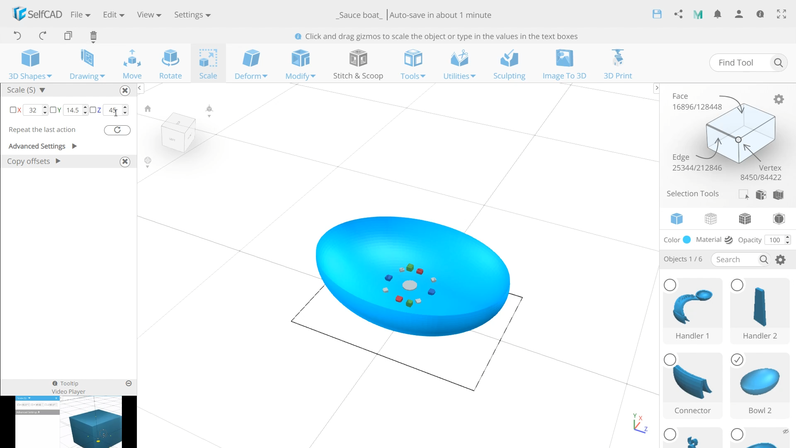Open the Stitch & Scoop tool
The width and height of the screenshot is (796, 448).
click(x=358, y=64)
